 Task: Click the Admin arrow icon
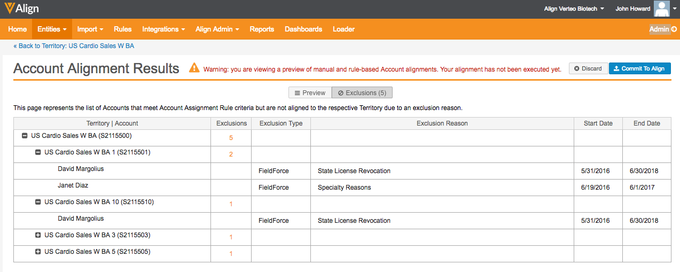tap(674, 29)
